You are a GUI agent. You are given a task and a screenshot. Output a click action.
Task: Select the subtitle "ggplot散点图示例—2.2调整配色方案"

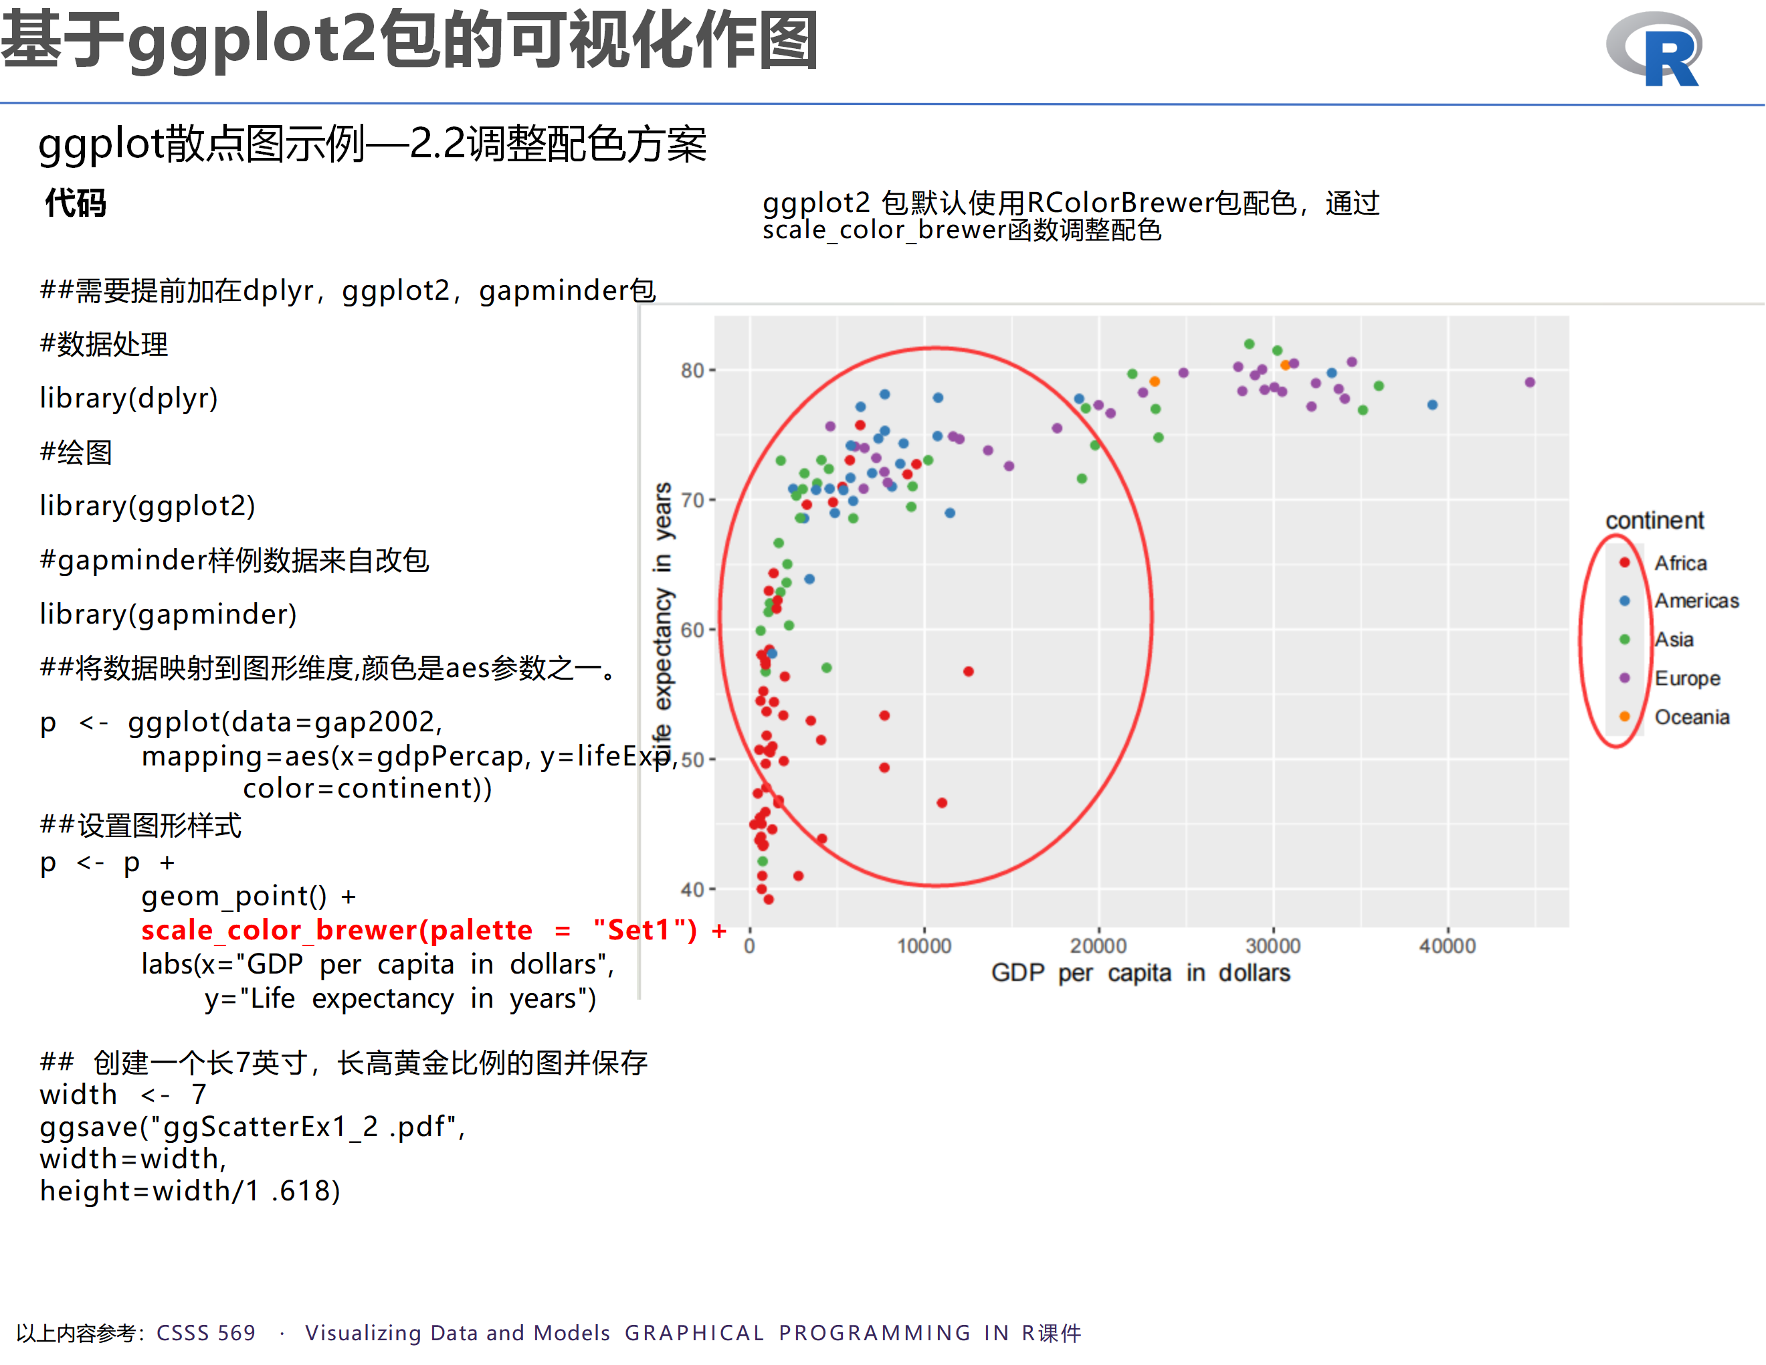coord(373,145)
